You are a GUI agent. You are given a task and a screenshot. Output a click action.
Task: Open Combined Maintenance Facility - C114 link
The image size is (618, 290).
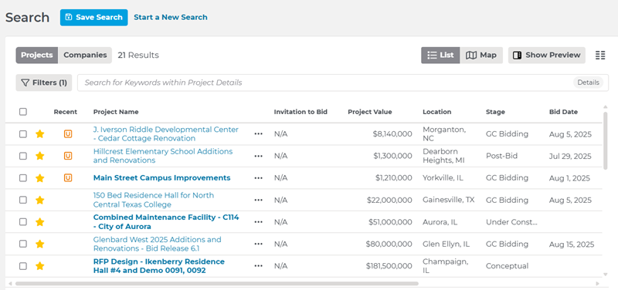tap(166, 222)
